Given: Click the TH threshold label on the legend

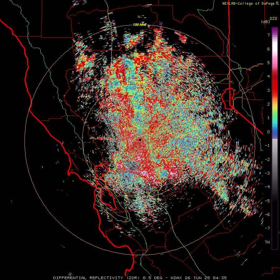Looking at the screenshot, I should (x=267, y=242).
